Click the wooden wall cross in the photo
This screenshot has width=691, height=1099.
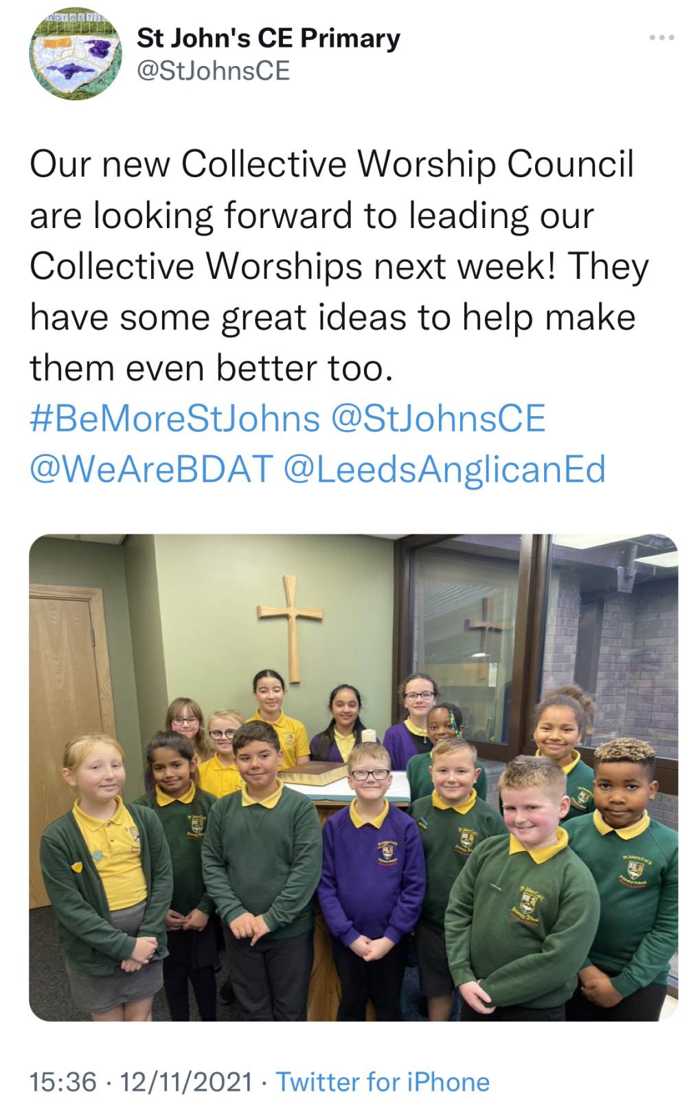(x=291, y=628)
